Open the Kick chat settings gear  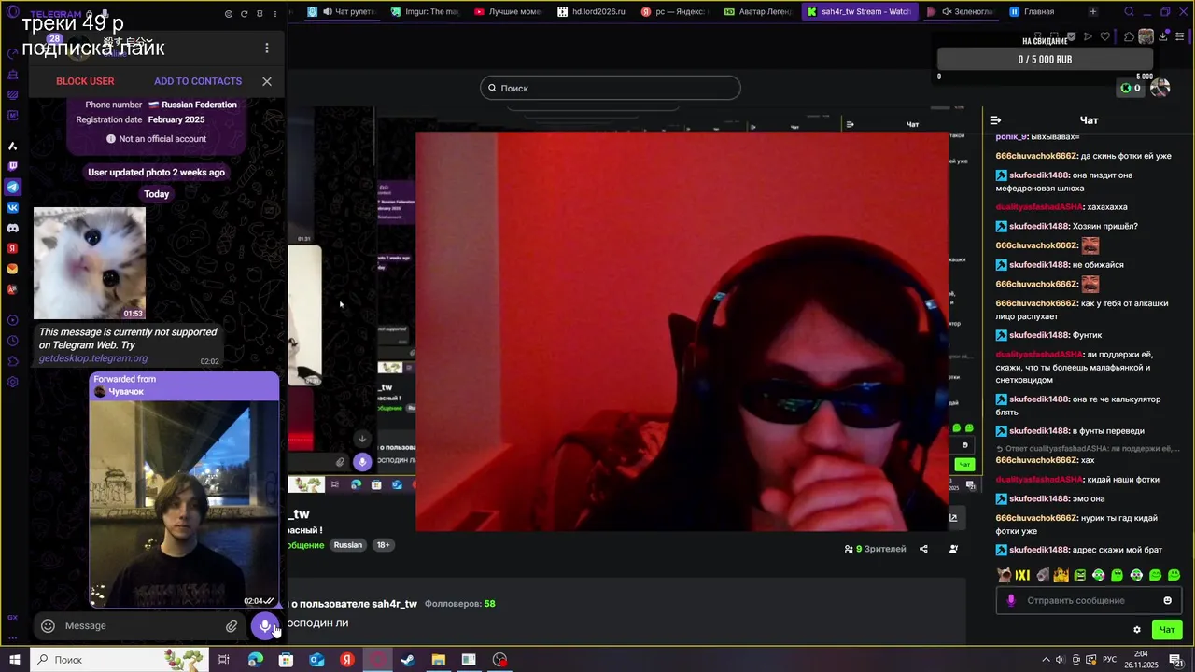[1136, 630]
